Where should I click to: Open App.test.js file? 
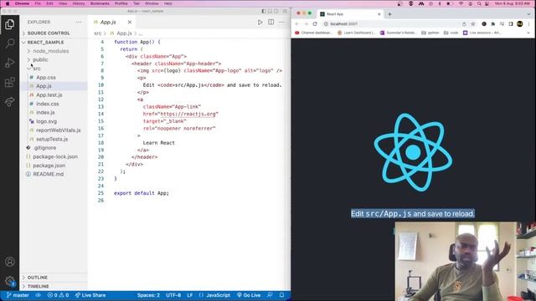[53, 94]
